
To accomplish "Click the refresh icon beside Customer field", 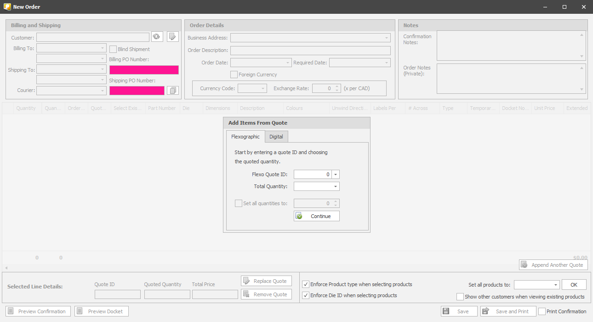I will [157, 37].
